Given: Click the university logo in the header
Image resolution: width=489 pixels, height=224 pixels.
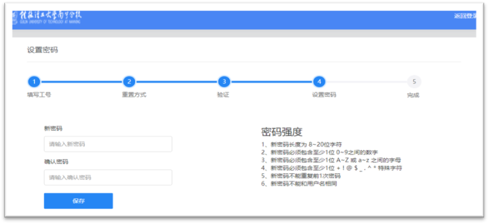Looking at the screenshot, I should (48, 18).
